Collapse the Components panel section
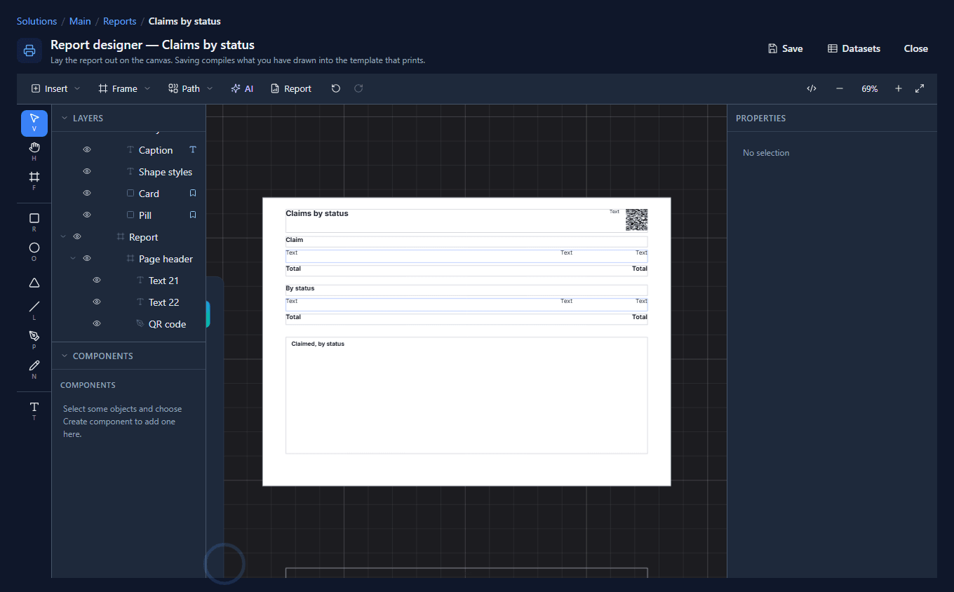Screen dimensions: 954x592 pyautogui.click(x=65, y=356)
